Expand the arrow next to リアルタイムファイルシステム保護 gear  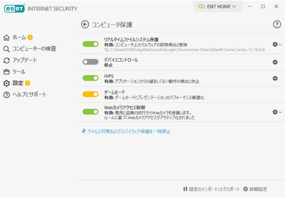pos(280,44)
